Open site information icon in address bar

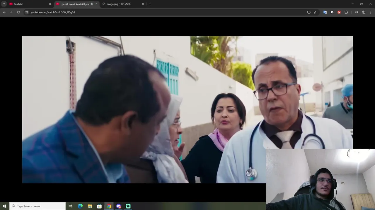(x=27, y=12)
